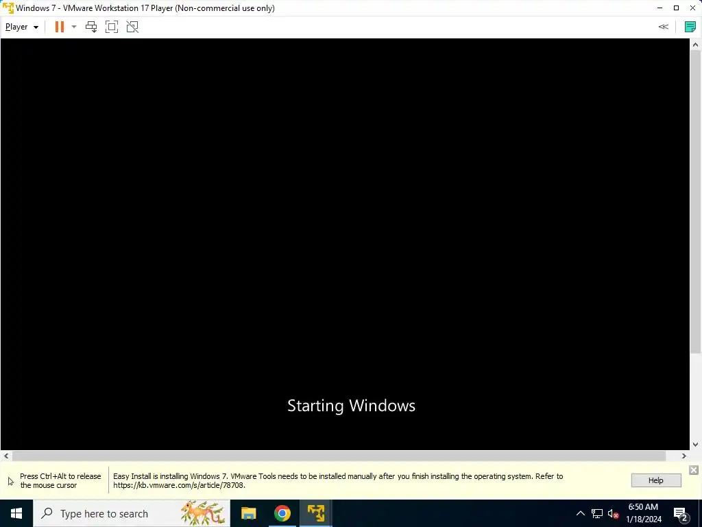Toggle Unity mode icon

pos(132,27)
